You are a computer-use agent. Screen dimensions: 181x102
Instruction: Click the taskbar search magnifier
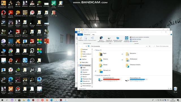pyautogui.click(x=7, y=100)
